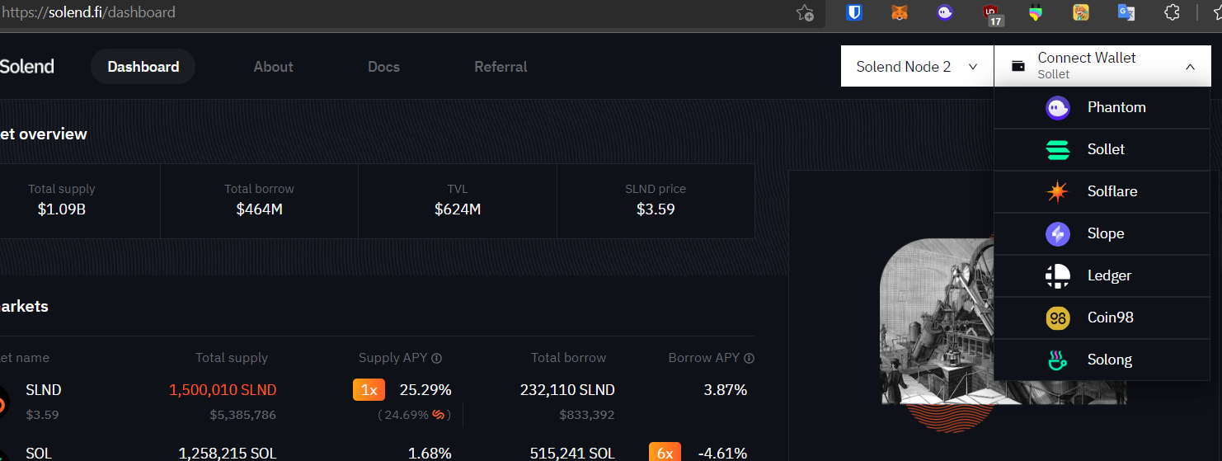Viewport: 1222px width, 461px height.
Task: Click the Phantom wallet logo
Action: coord(1058,107)
